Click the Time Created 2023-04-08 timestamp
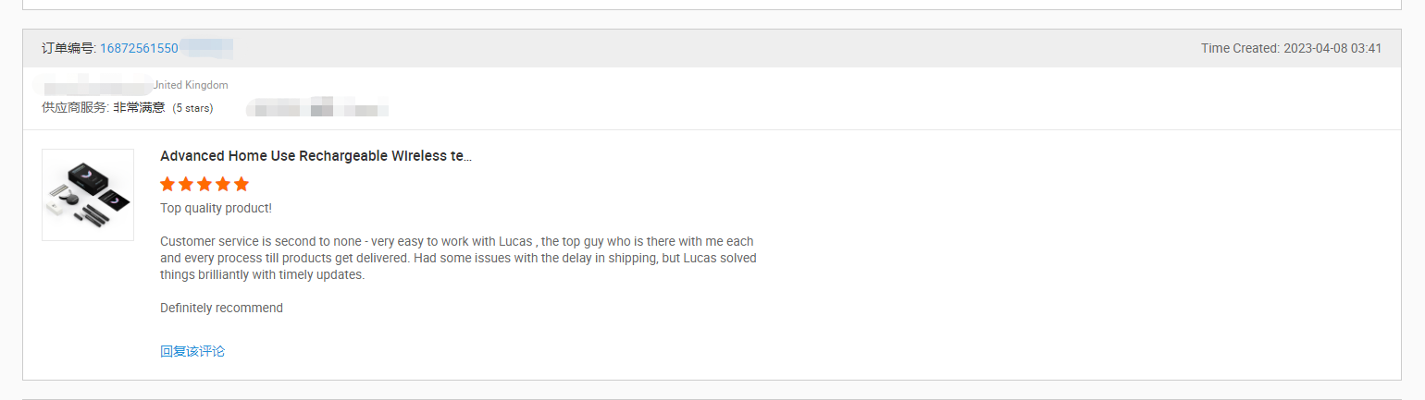1425x400 pixels. click(1291, 48)
